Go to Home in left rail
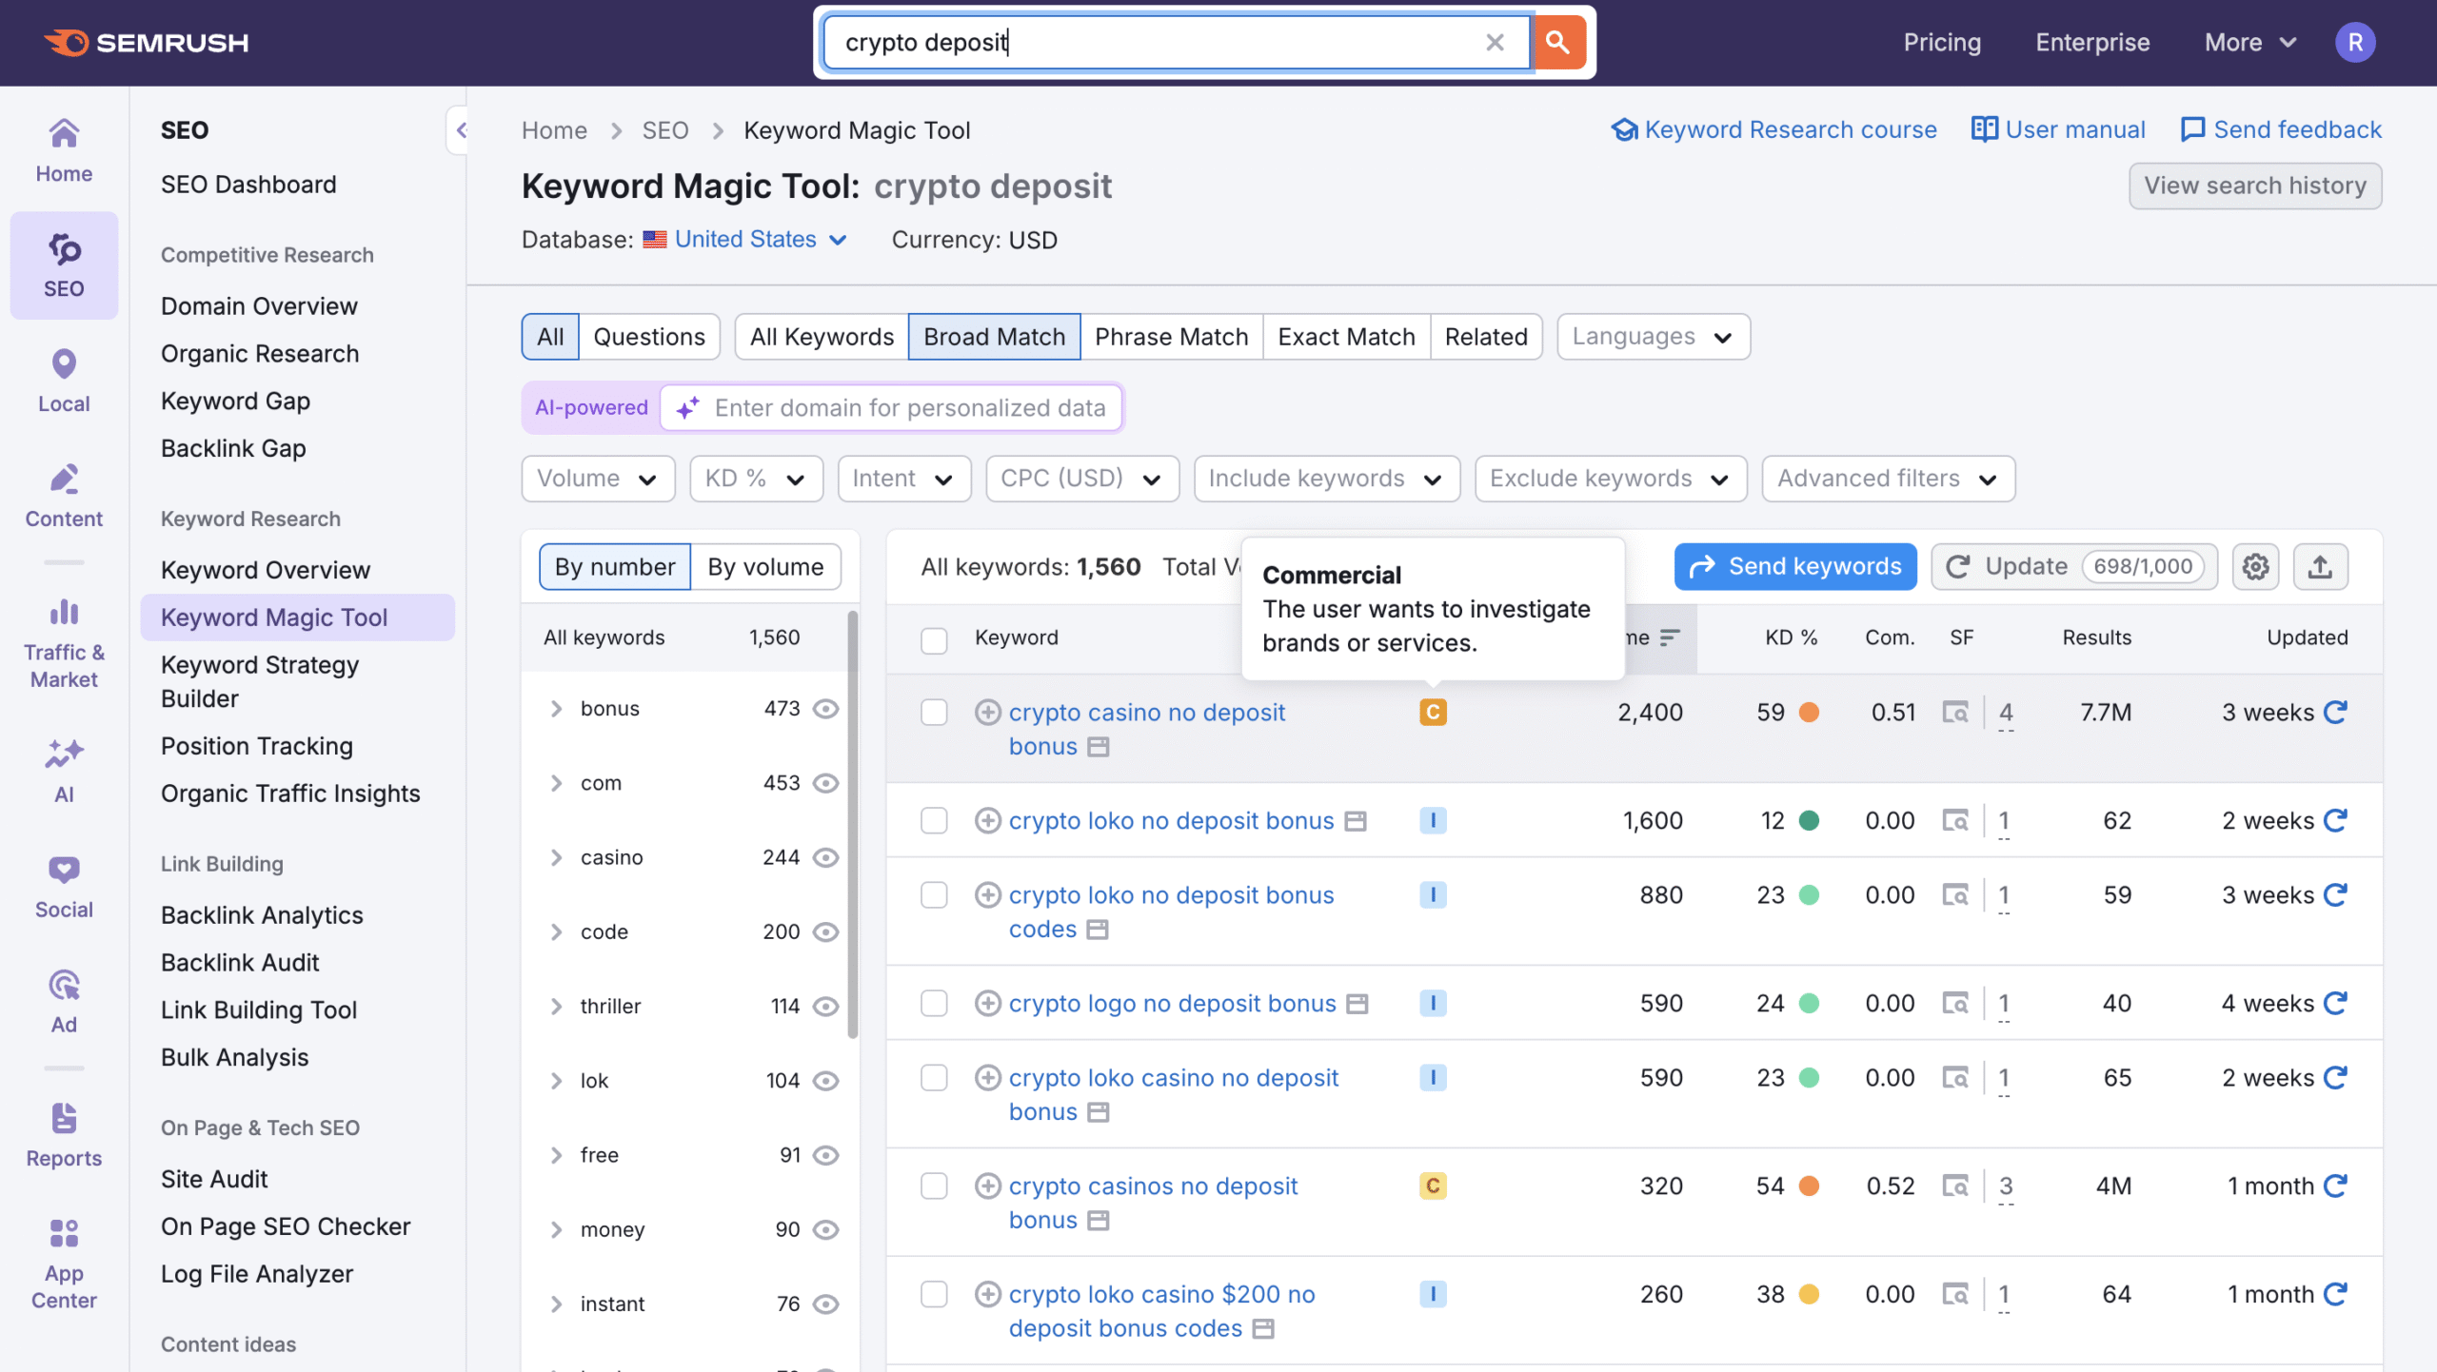The image size is (2437, 1372). (x=64, y=151)
